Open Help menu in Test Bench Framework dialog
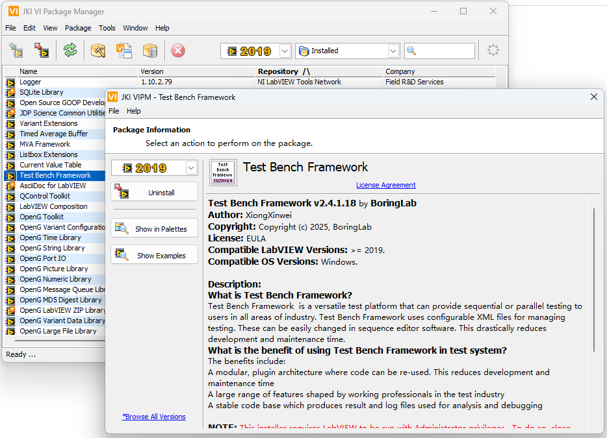607x438 pixels. click(133, 111)
